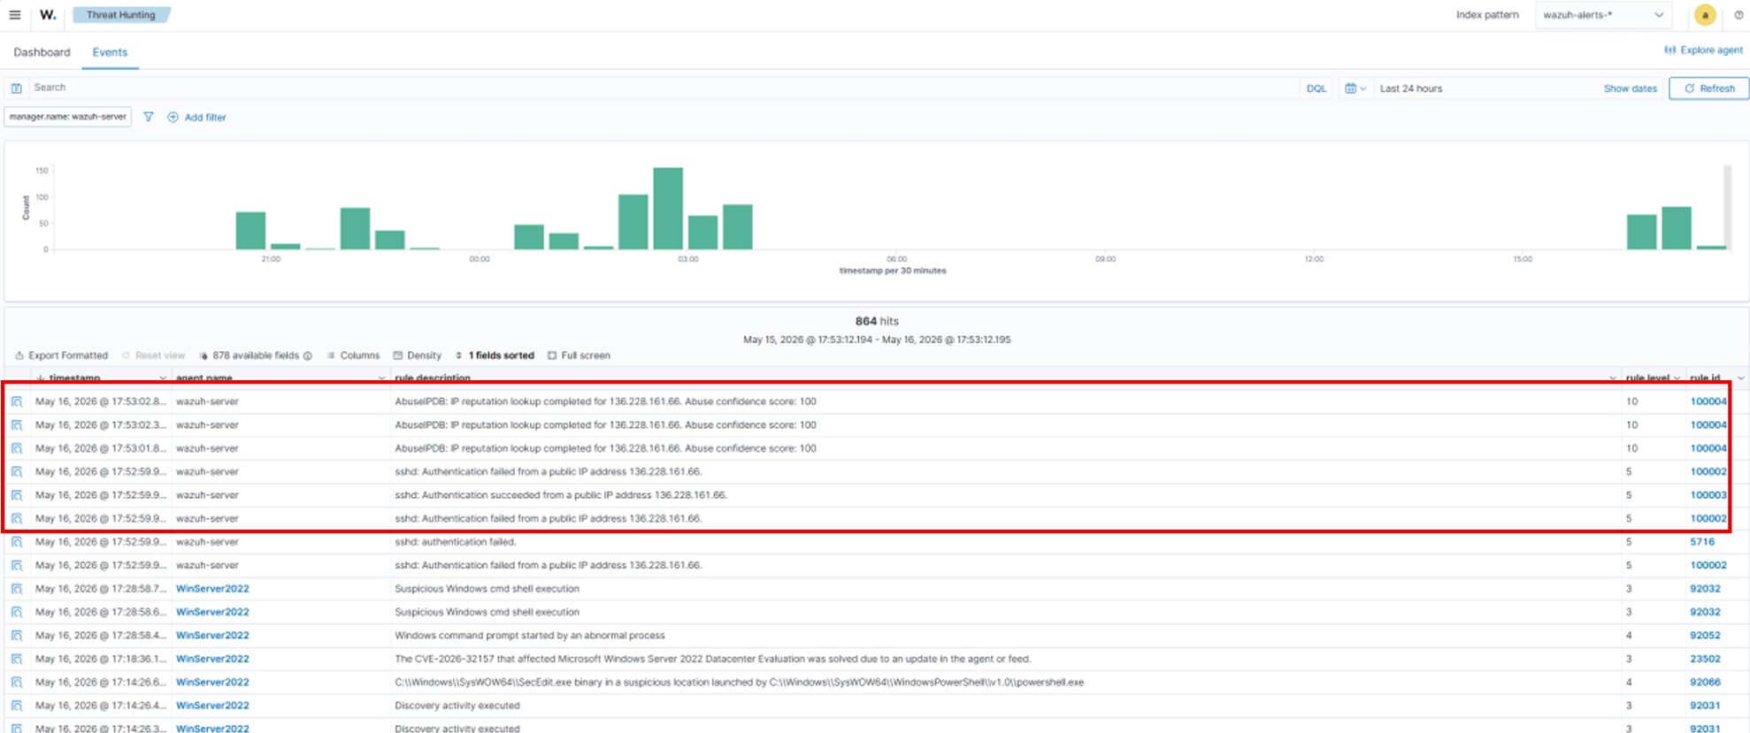Inspect first AbuseIPDB event details icon
Viewport: 1750px width, 733px height.
click(17, 401)
